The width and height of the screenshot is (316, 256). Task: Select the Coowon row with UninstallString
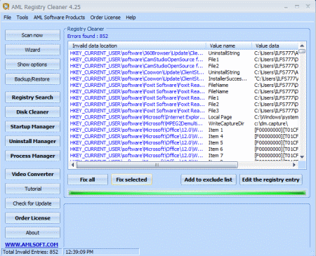[x=184, y=72]
